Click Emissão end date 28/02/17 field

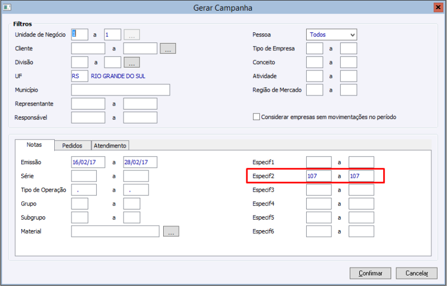(x=140, y=162)
